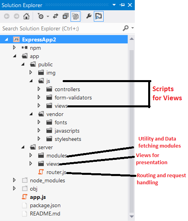Image resolution: width=188 pixels, height=221 pixels.
Task: Toggle the Show All Files button
Action: pyautogui.click(x=75, y=16)
